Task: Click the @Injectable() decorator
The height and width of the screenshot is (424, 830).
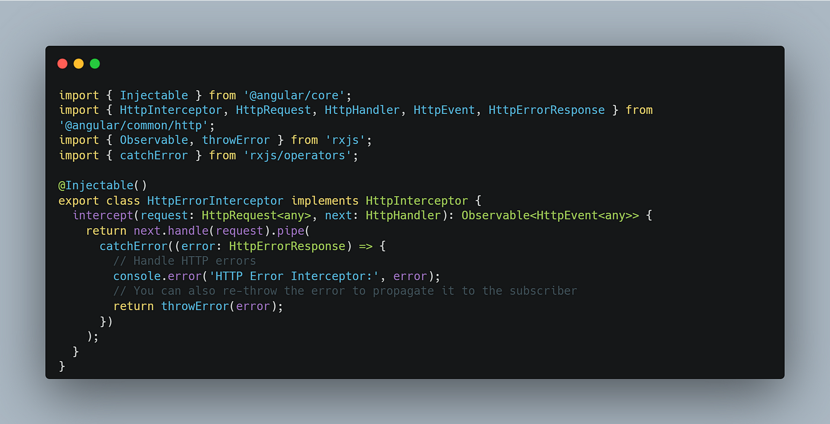Action: [103, 186]
